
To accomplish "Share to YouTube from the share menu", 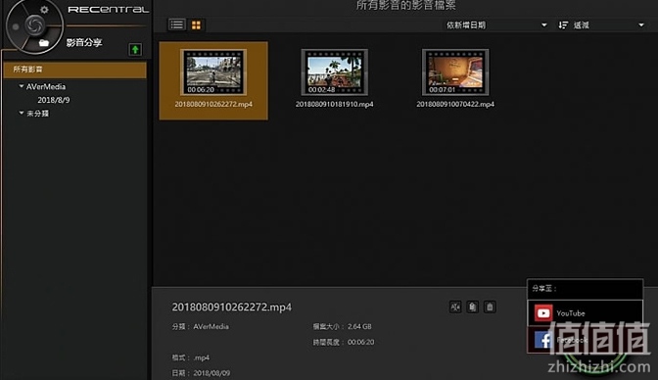I will [585, 313].
